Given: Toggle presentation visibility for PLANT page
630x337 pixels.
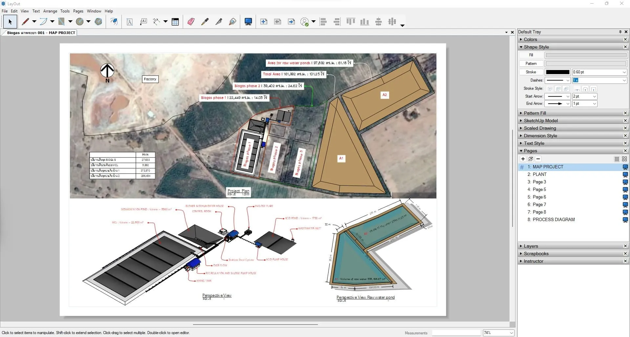Looking at the screenshot, I should tap(625, 175).
